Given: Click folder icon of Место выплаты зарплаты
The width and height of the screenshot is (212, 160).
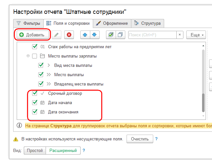Looking at the screenshot, I should pyautogui.click(x=42, y=56).
